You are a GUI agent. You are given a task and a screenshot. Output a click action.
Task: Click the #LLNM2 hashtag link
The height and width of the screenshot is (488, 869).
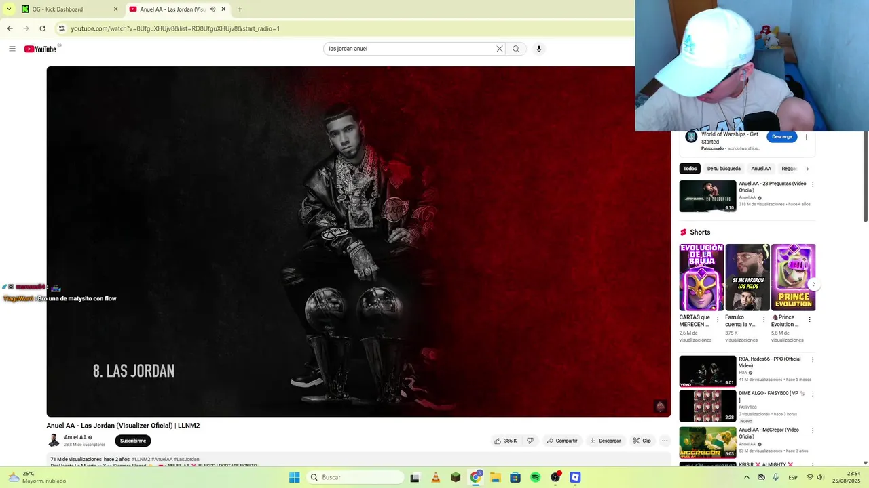pos(141,460)
